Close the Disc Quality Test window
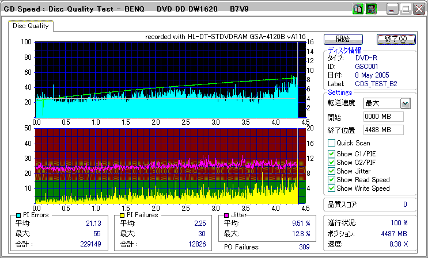This screenshot has height=258, width=428. click(x=419, y=9)
